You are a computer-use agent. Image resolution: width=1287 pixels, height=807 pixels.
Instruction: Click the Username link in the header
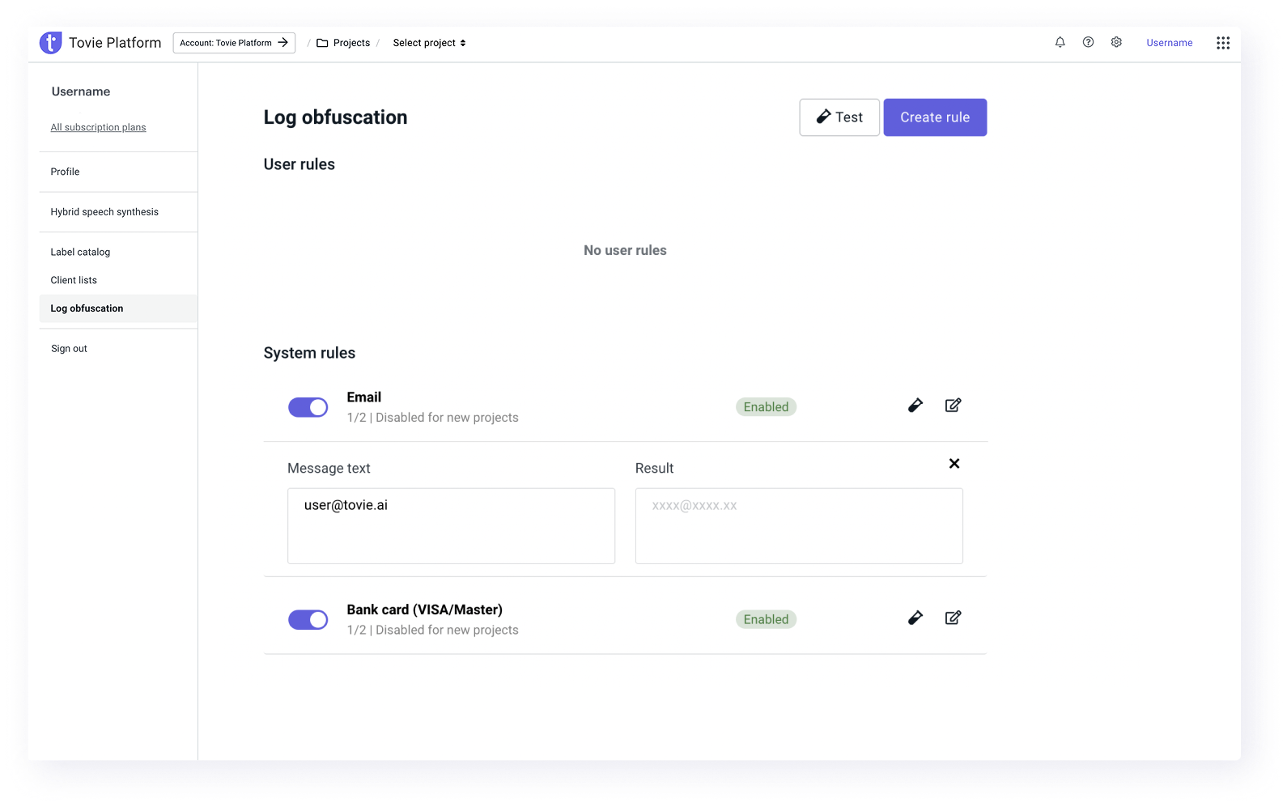(1169, 43)
